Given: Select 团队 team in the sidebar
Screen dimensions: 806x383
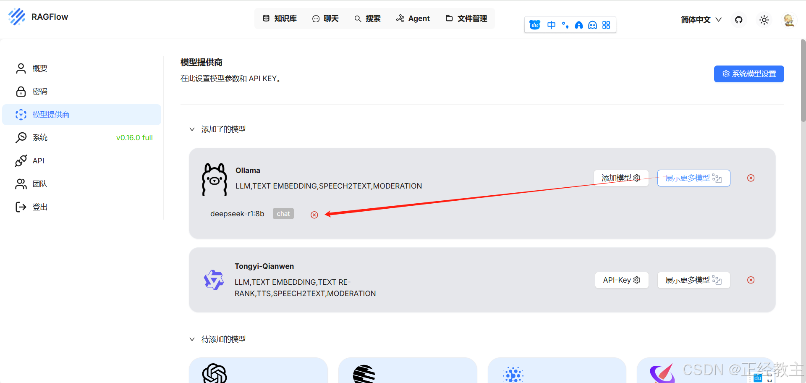Looking at the screenshot, I should pyautogui.click(x=82, y=184).
